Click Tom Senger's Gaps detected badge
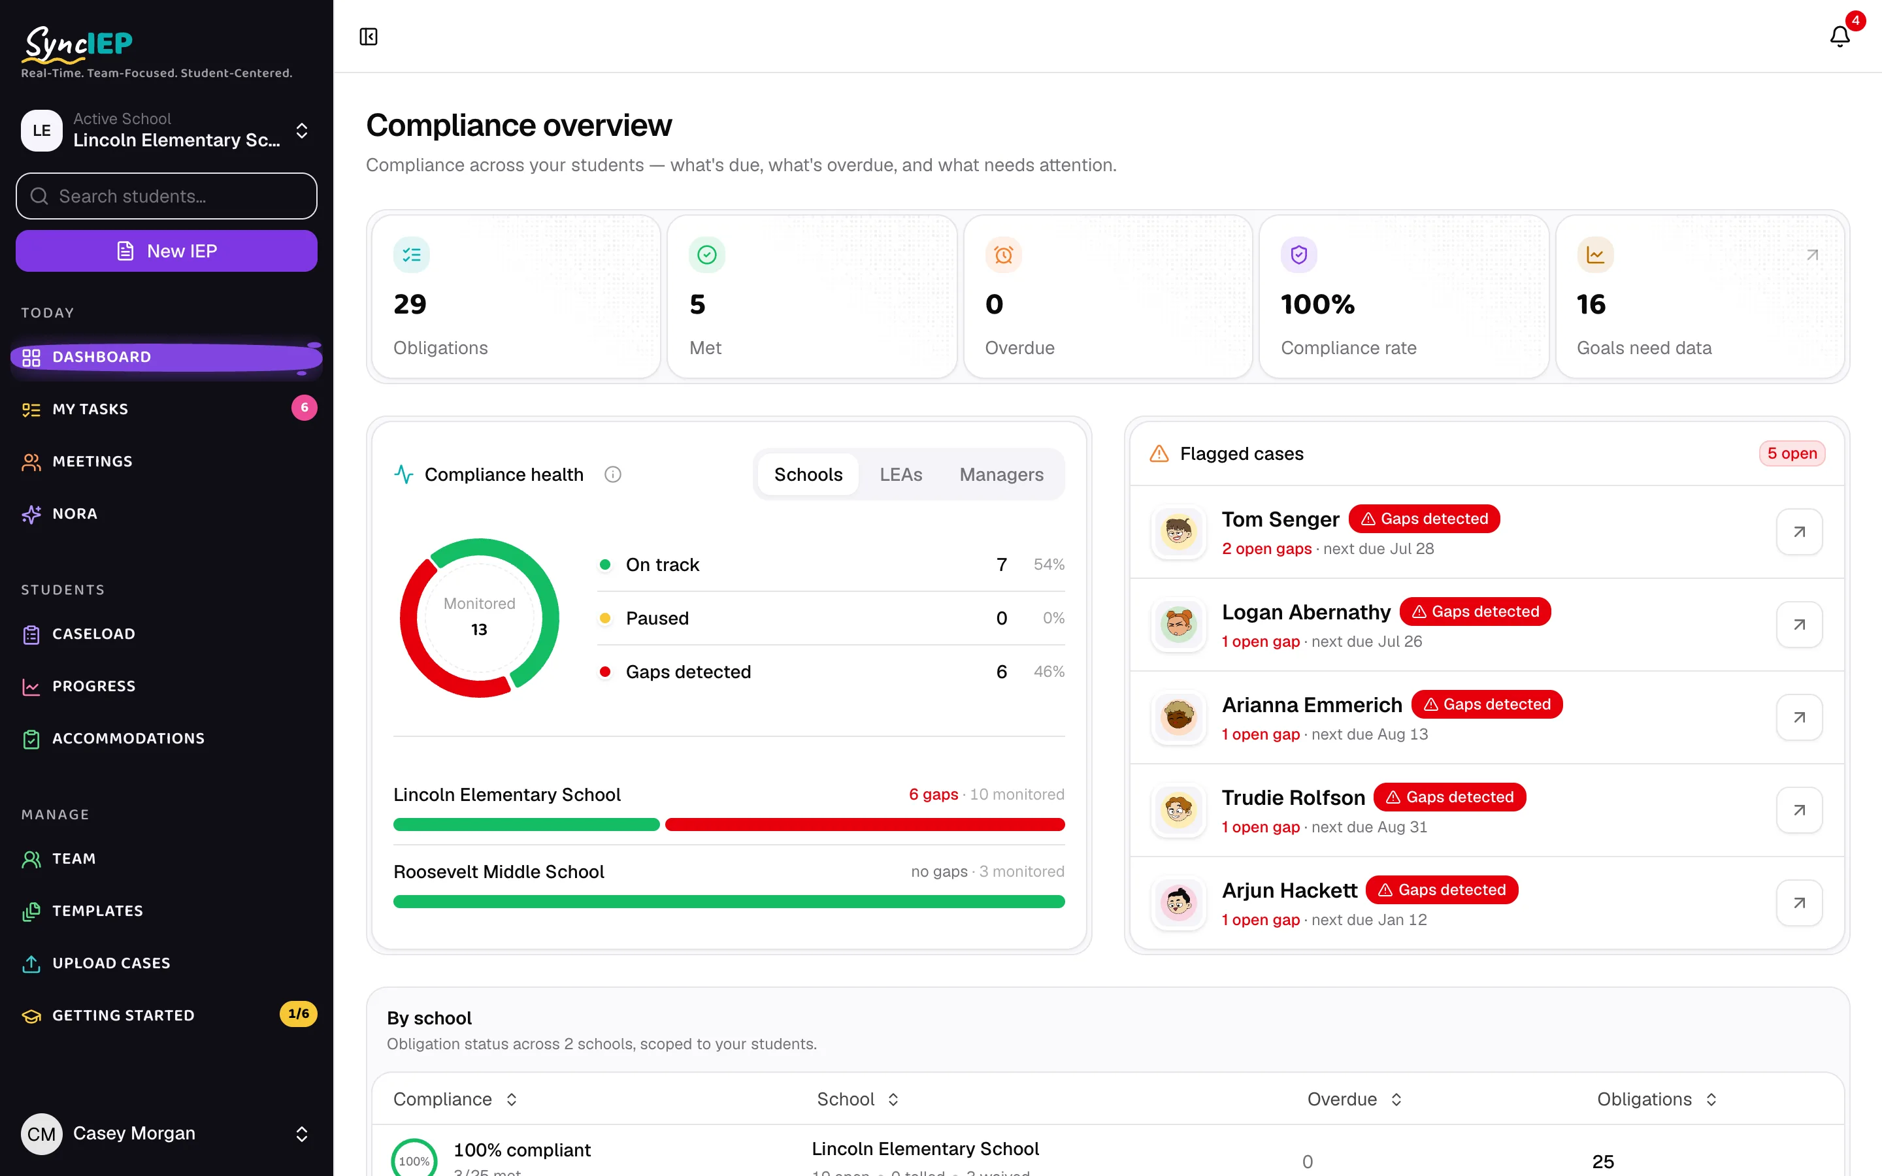Viewport: 1882px width, 1176px height. (x=1424, y=519)
